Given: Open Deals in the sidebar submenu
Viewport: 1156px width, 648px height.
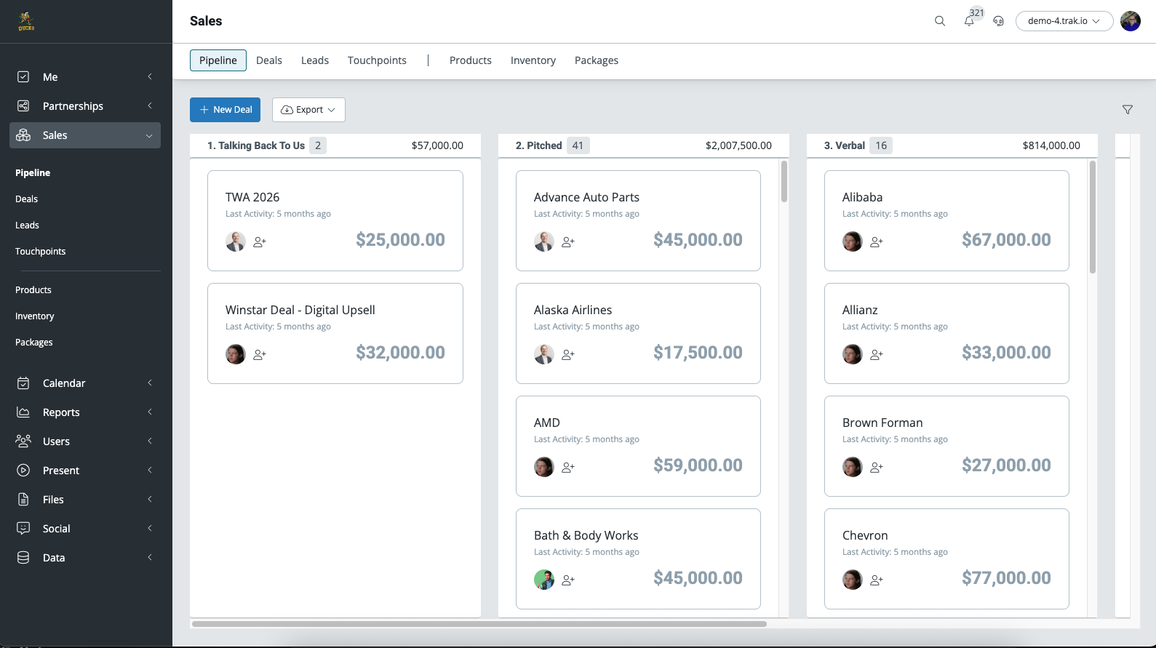Looking at the screenshot, I should tap(26, 199).
